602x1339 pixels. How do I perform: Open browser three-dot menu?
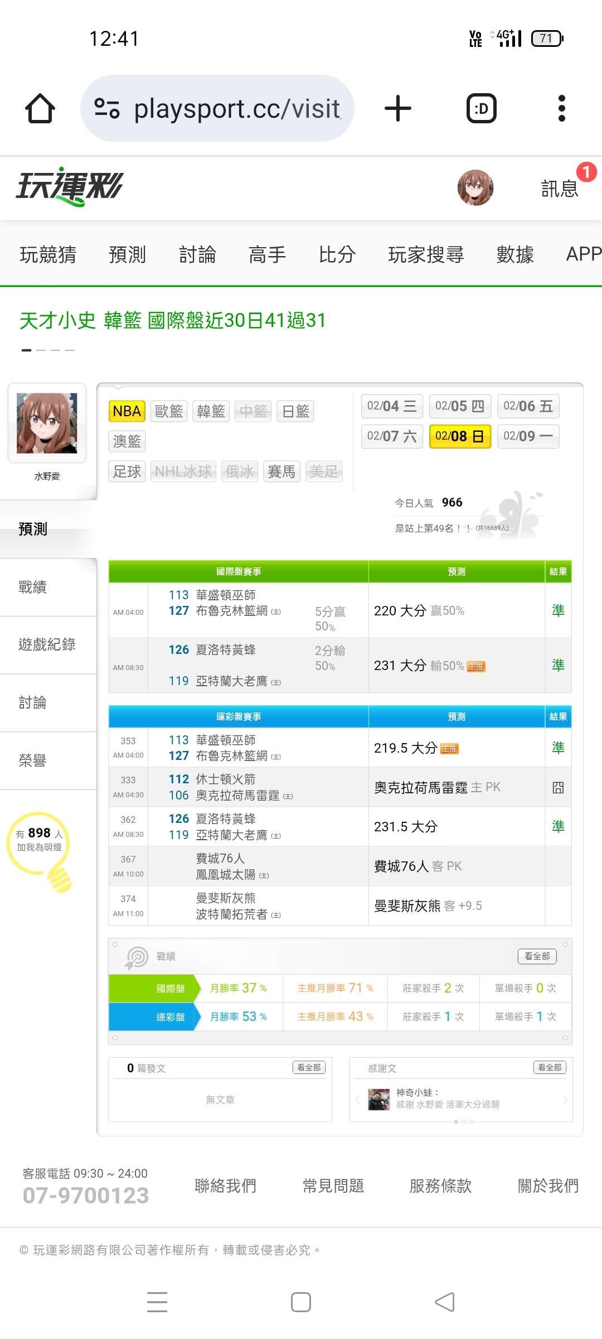pos(562,108)
